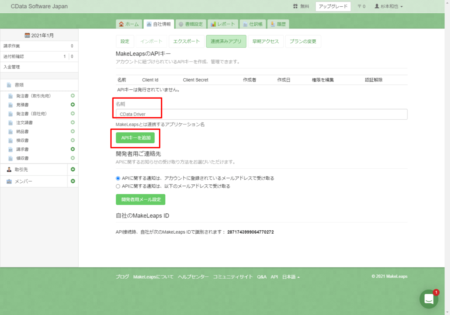The height and width of the screenshot is (315, 450).
Task: Add new 発注書（自社宛） with plus icon
Action: pos(73,114)
